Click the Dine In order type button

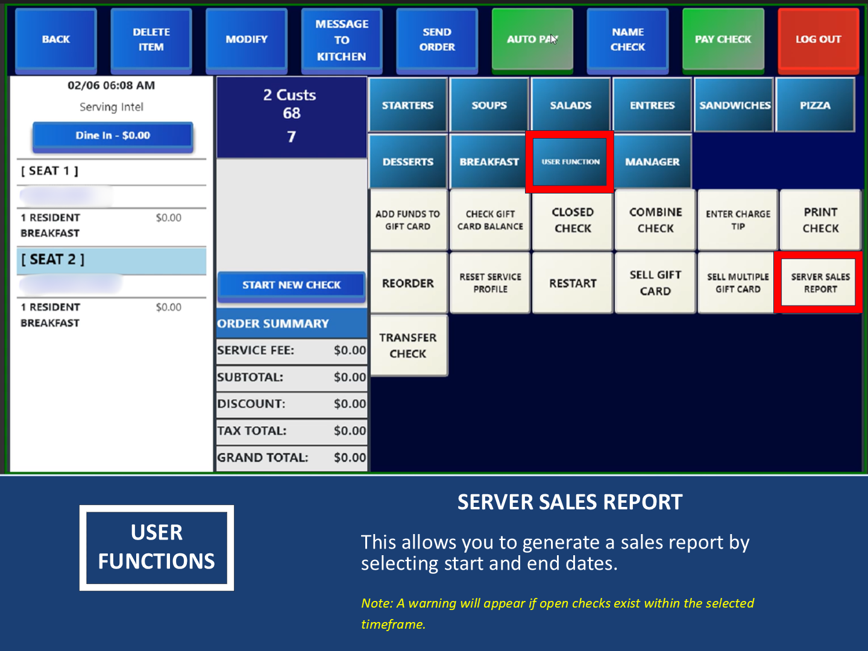pos(113,136)
